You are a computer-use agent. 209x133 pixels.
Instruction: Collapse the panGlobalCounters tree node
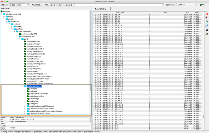[22, 86]
